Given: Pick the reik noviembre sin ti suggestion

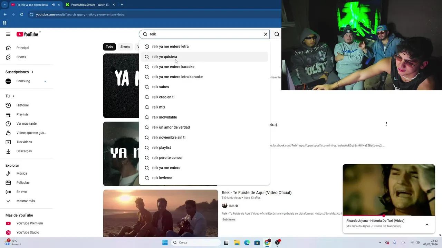Looking at the screenshot, I should (x=204, y=137).
